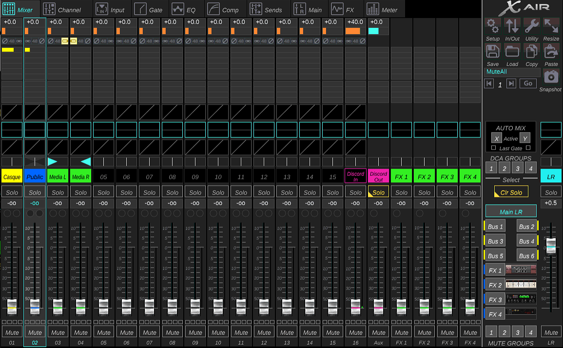The height and width of the screenshot is (348, 563).
Task: Solo the Media L channel
Action: (x=58, y=192)
